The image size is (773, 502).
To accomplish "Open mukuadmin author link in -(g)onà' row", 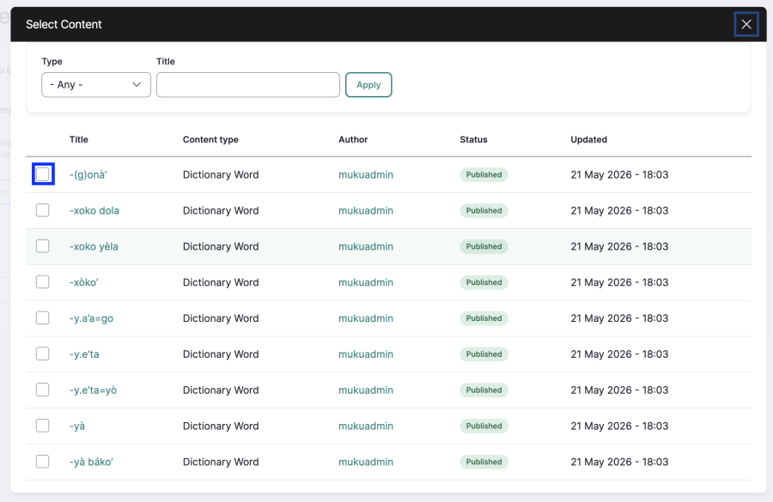I will (x=366, y=174).
